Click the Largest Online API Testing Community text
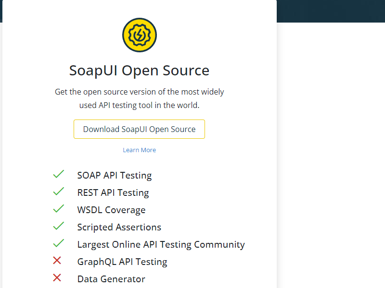 click(x=161, y=245)
